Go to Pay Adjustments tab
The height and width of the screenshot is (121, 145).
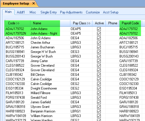[71, 12]
